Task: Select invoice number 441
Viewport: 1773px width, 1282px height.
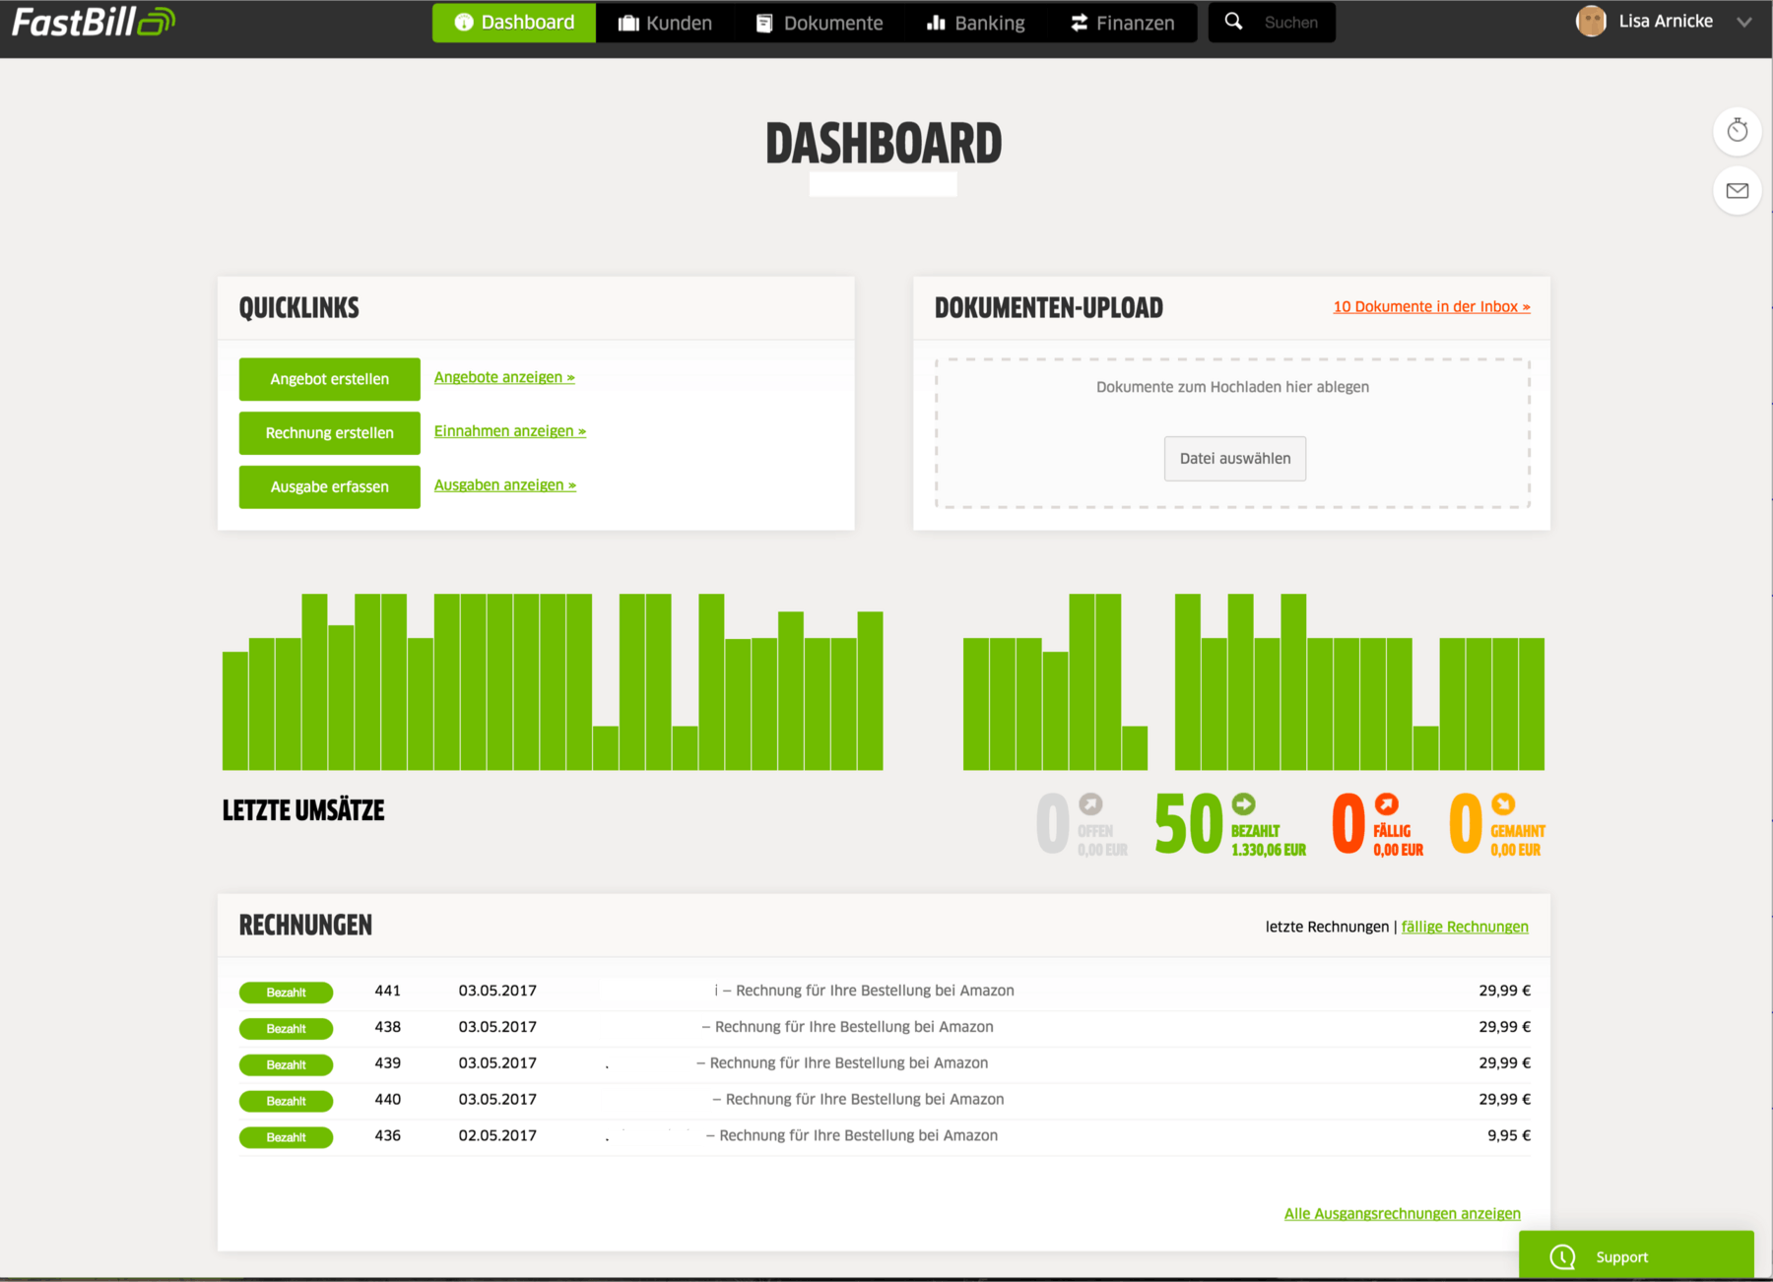Action: [x=388, y=991]
